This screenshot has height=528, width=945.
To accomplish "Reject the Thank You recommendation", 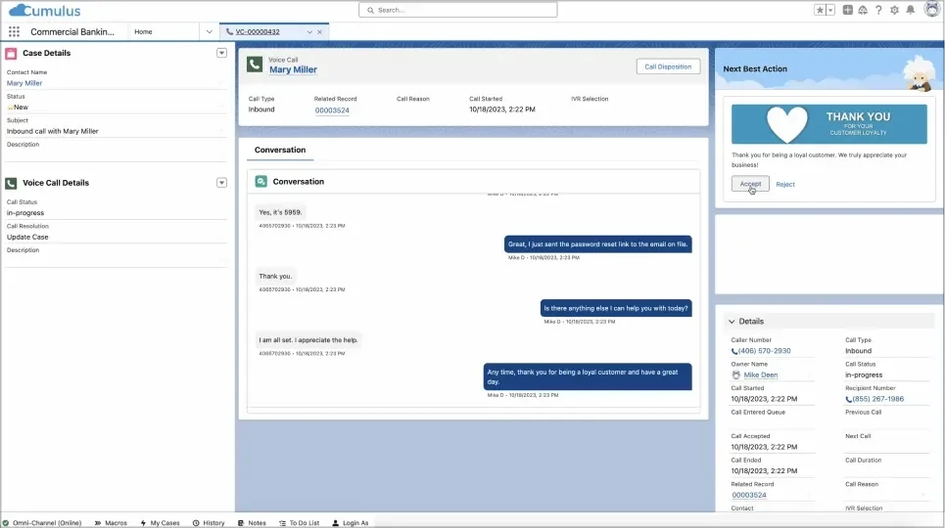I will pyautogui.click(x=785, y=184).
